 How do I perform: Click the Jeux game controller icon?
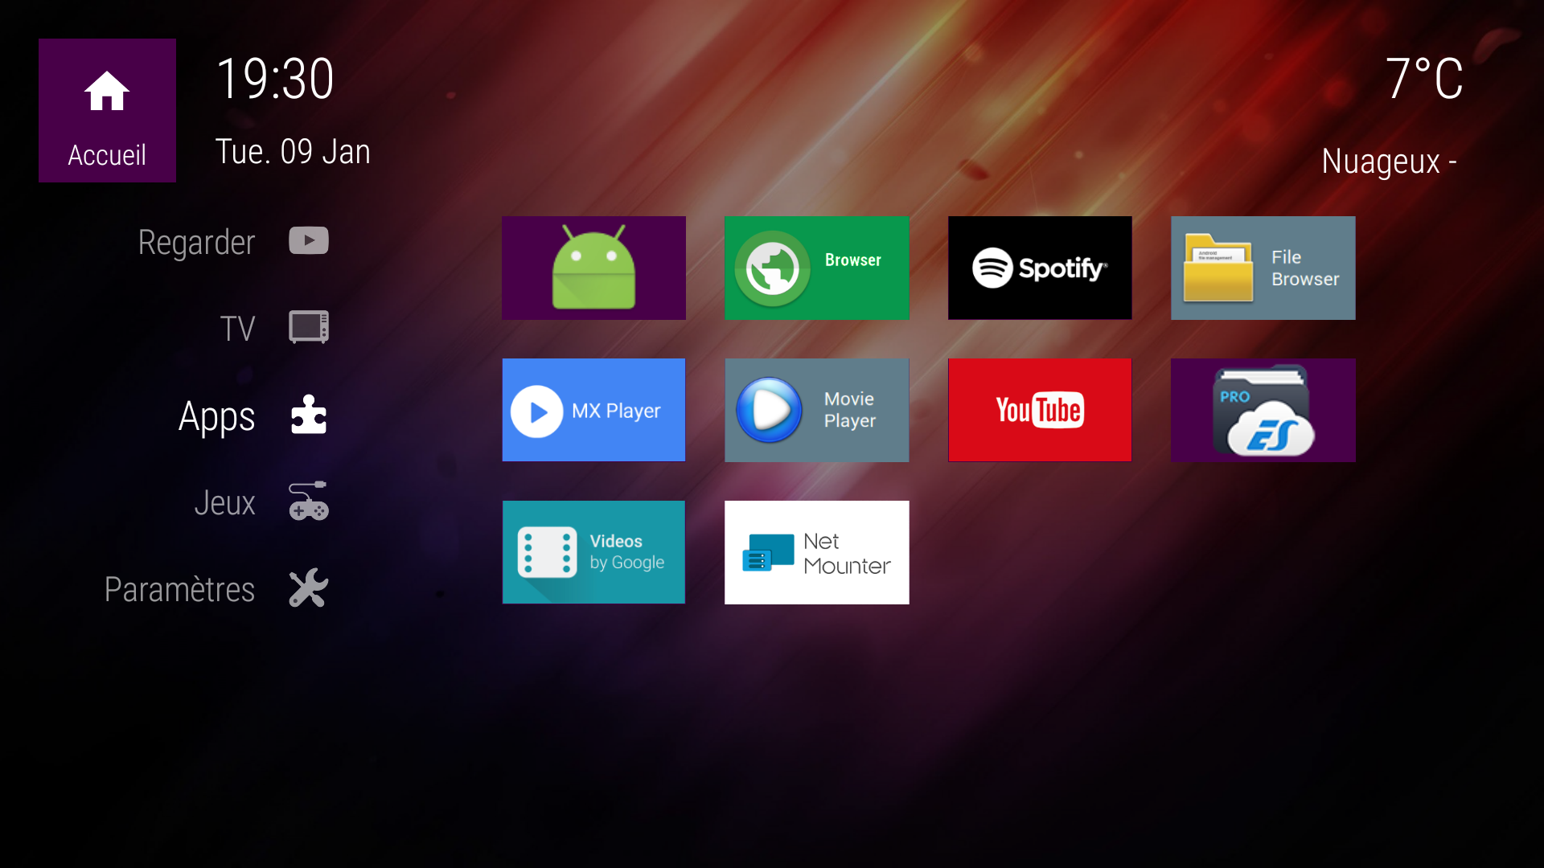[x=309, y=501]
